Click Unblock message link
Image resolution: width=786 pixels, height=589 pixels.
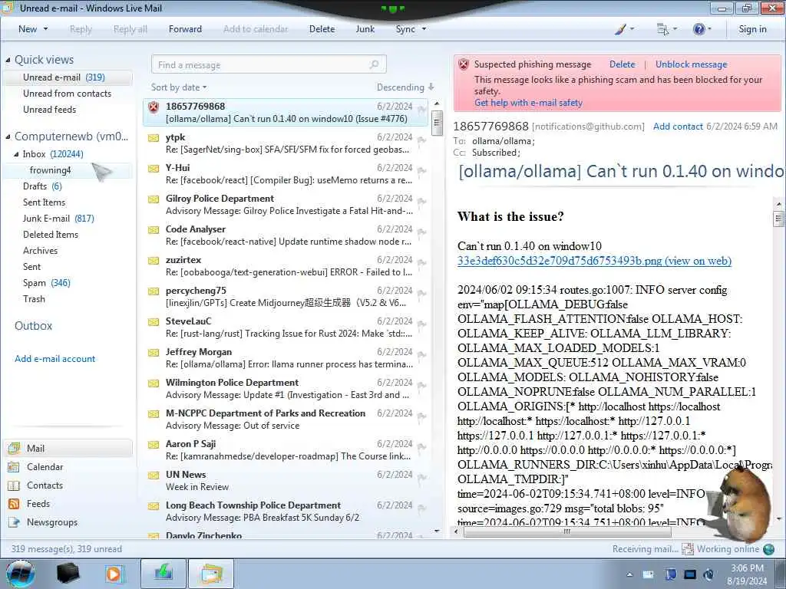pos(692,64)
